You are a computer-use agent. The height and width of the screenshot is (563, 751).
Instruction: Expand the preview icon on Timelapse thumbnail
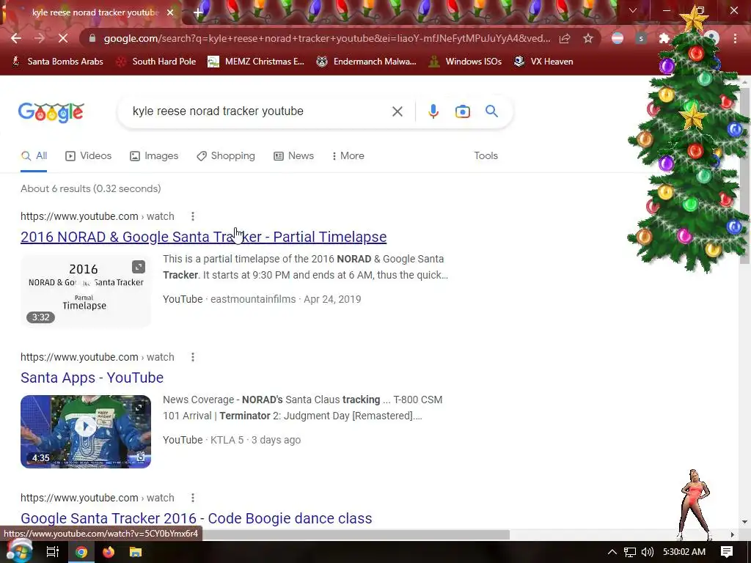[x=139, y=267]
